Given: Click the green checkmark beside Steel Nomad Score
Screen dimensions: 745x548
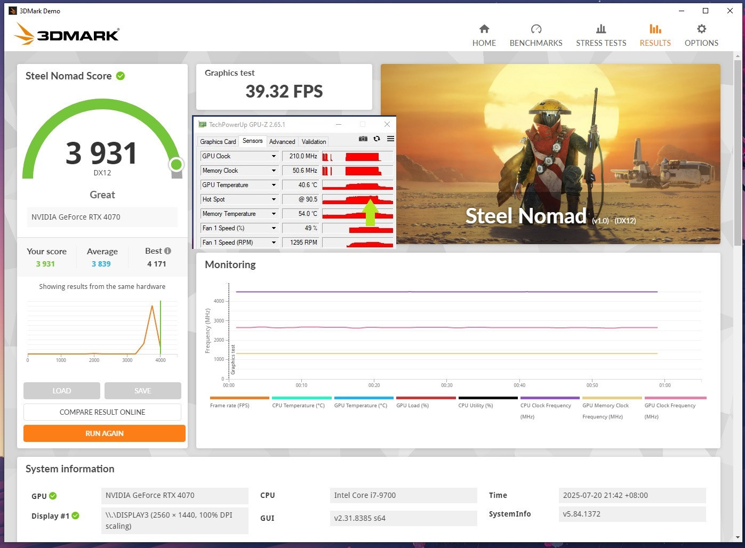Looking at the screenshot, I should pyautogui.click(x=121, y=76).
